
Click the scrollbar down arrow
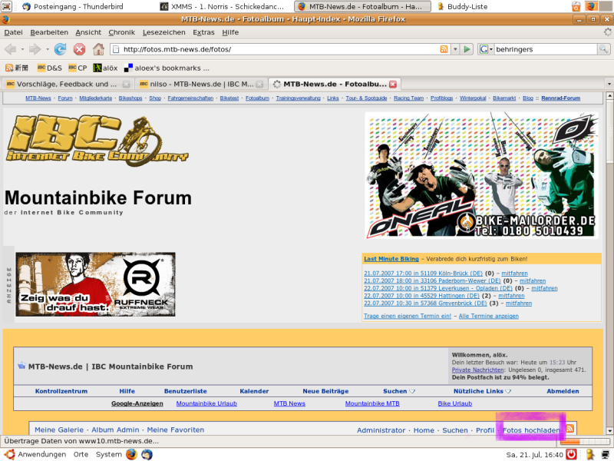pyautogui.click(x=609, y=430)
